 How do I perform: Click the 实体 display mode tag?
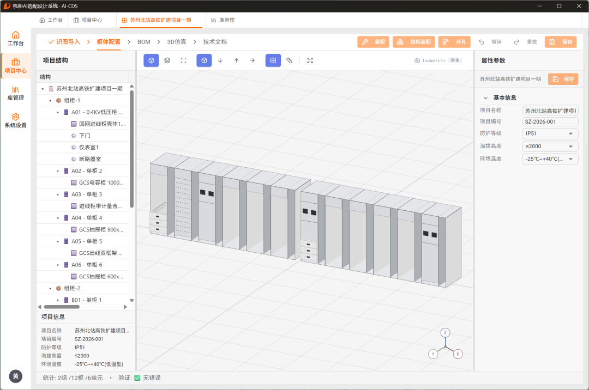point(455,60)
